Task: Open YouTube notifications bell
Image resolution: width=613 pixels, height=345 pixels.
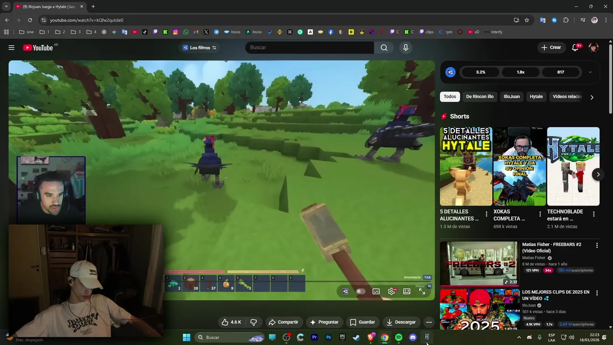Action: (x=575, y=47)
